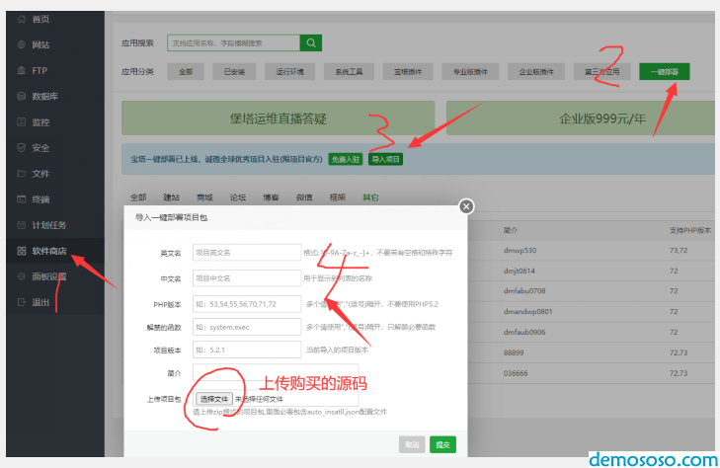The height and width of the screenshot is (468, 720).
Task: Close the import project dialog
Action: pyautogui.click(x=466, y=206)
